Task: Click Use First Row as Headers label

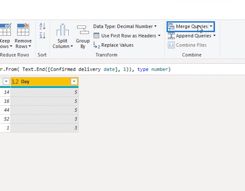Action: (129, 36)
